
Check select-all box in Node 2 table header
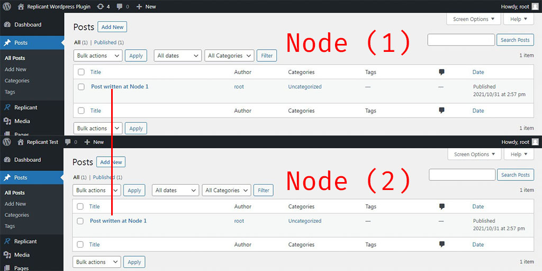point(80,206)
